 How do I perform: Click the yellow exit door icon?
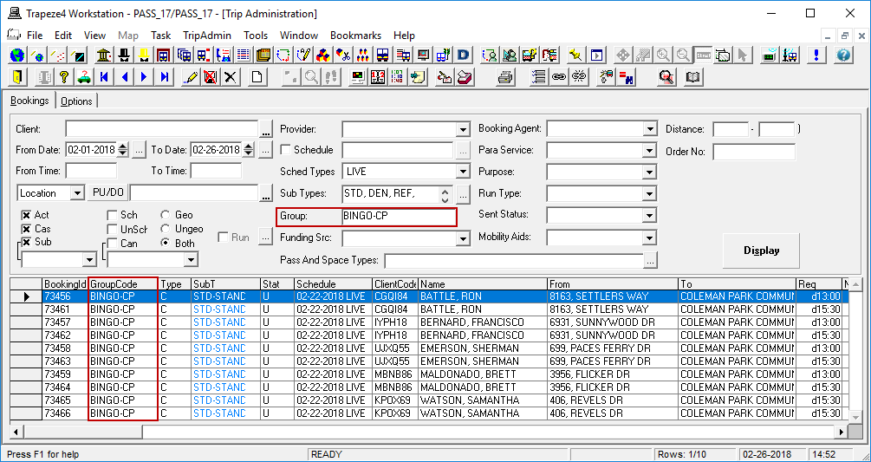(x=18, y=77)
